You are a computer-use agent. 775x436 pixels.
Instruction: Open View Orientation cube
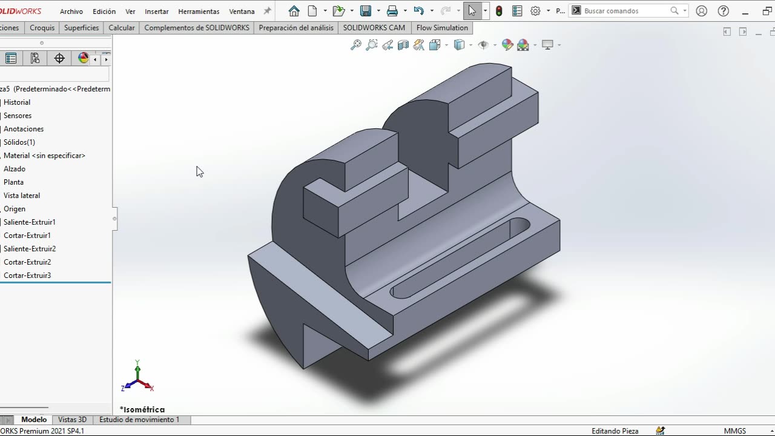click(435, 45)
